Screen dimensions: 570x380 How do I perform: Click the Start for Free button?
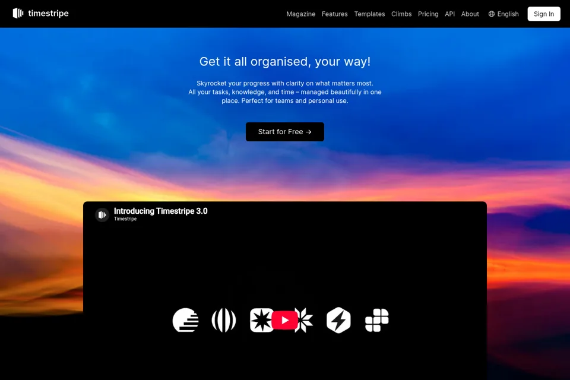pyautogui.click(x=284, y=132)
